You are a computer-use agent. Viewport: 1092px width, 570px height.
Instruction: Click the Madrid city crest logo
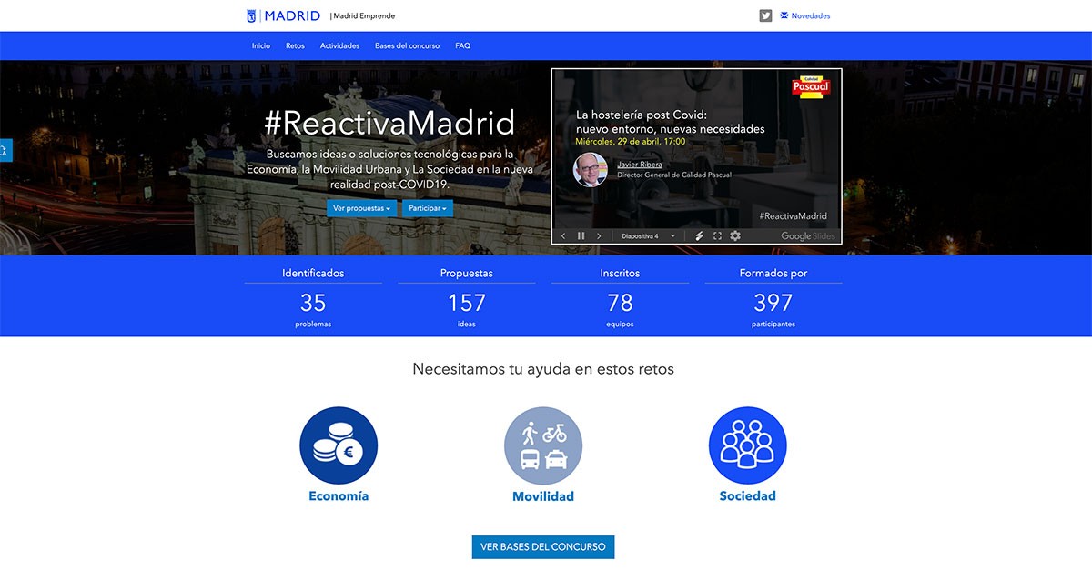pos(252,15)
